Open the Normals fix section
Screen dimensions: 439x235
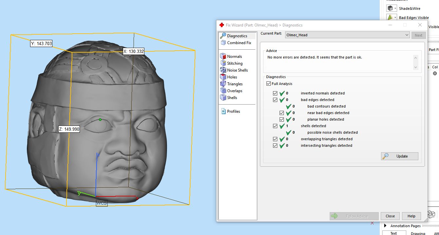[x=234, y=57]
